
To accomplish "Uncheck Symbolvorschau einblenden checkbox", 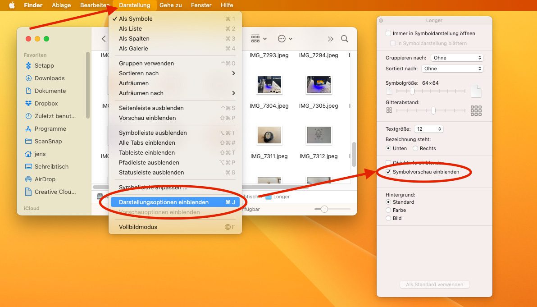I will pos(388,172).
